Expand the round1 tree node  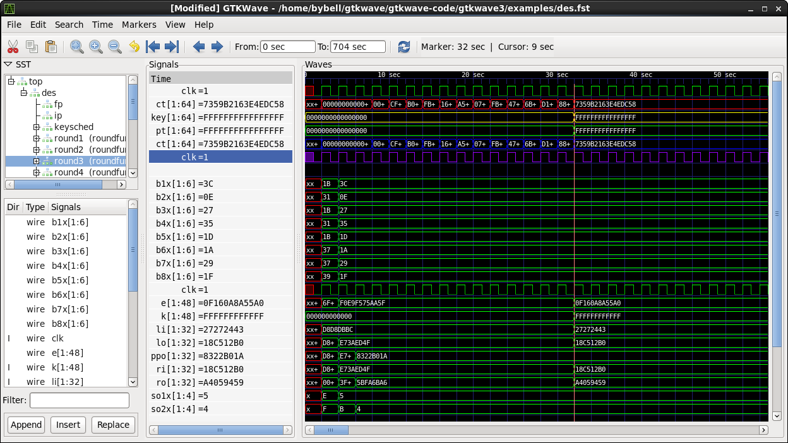(x=37, y=139)
